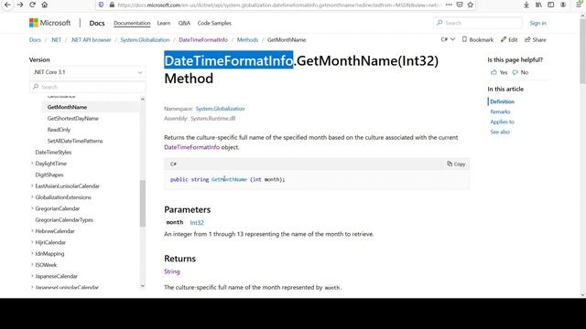Expand ISOWeek tree node

pyautogui.click(x=32, y=265)
